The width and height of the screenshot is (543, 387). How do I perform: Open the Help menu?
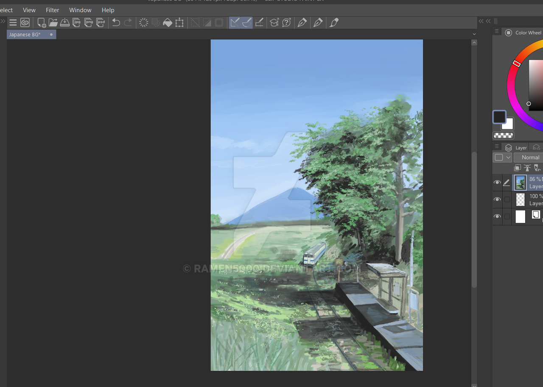(108, 10)
